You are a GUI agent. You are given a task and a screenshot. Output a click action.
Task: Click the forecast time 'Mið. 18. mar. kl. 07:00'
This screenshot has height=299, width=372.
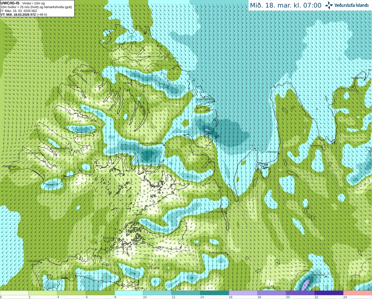point(286,6)
